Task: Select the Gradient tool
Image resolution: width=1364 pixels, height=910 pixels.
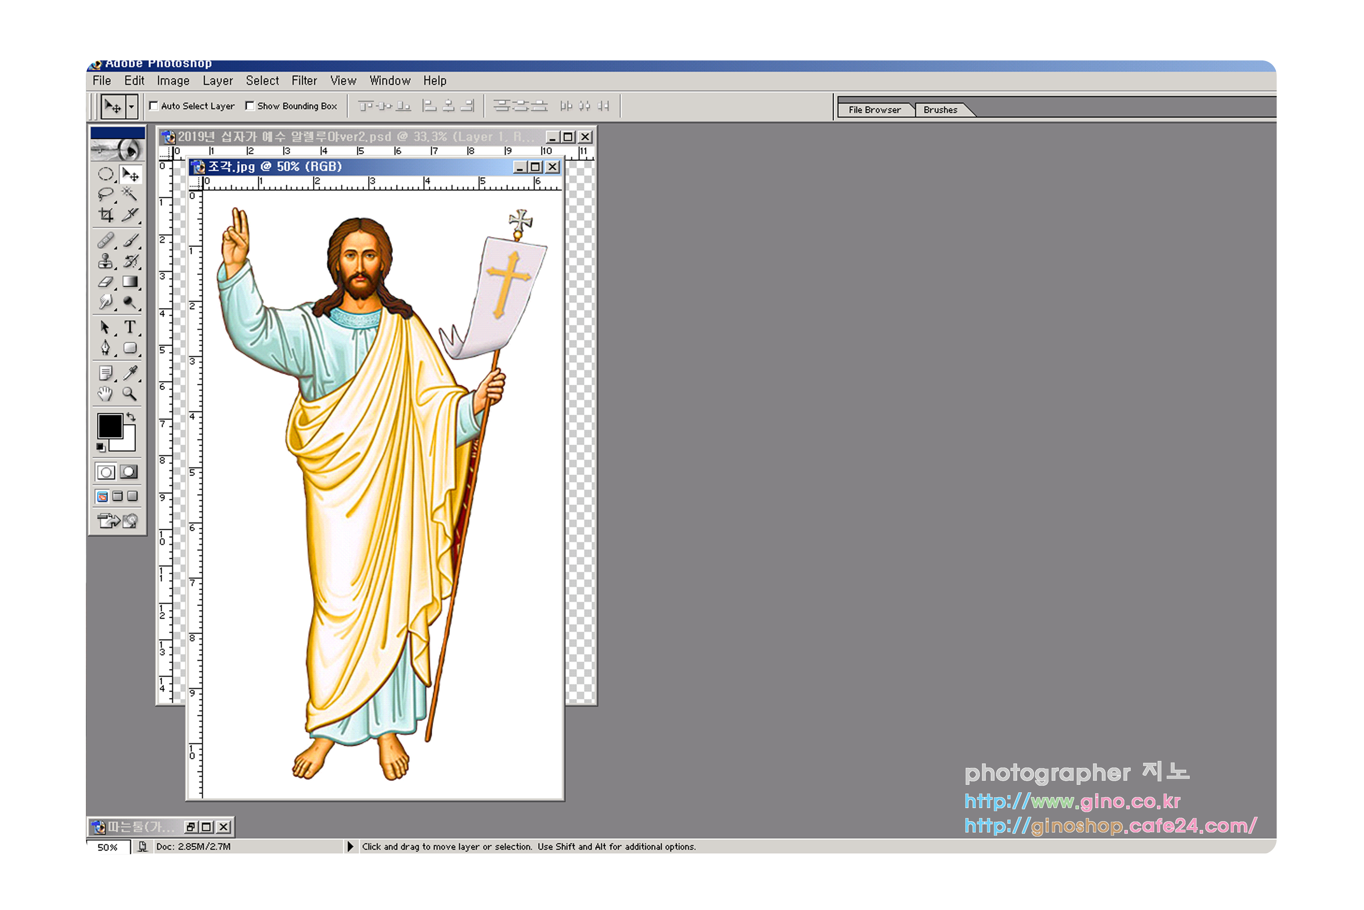Action: click(x=130, y=282)
